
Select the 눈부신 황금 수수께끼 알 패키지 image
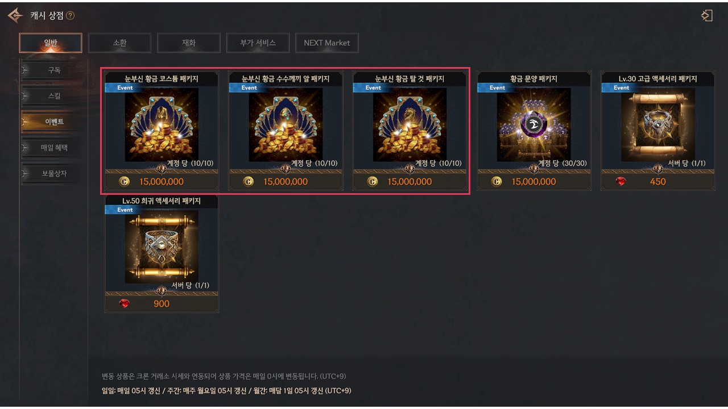tap(286, 124)
